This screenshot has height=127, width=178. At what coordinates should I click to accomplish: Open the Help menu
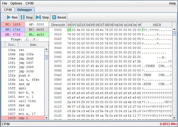coord(172,3)
